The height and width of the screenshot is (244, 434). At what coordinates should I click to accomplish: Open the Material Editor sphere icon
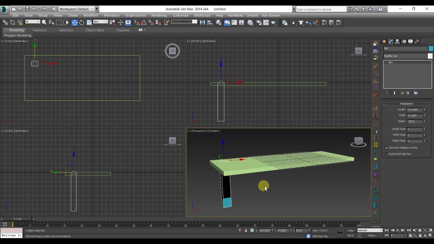[251, 23]
